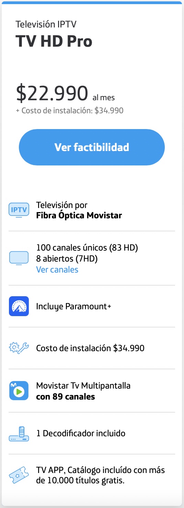
Task: Click the gear and wrench installation icon
Action: pos(19,348)
